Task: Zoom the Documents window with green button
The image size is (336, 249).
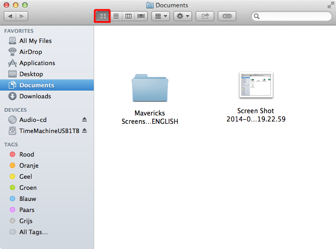Action: (25, 5)
